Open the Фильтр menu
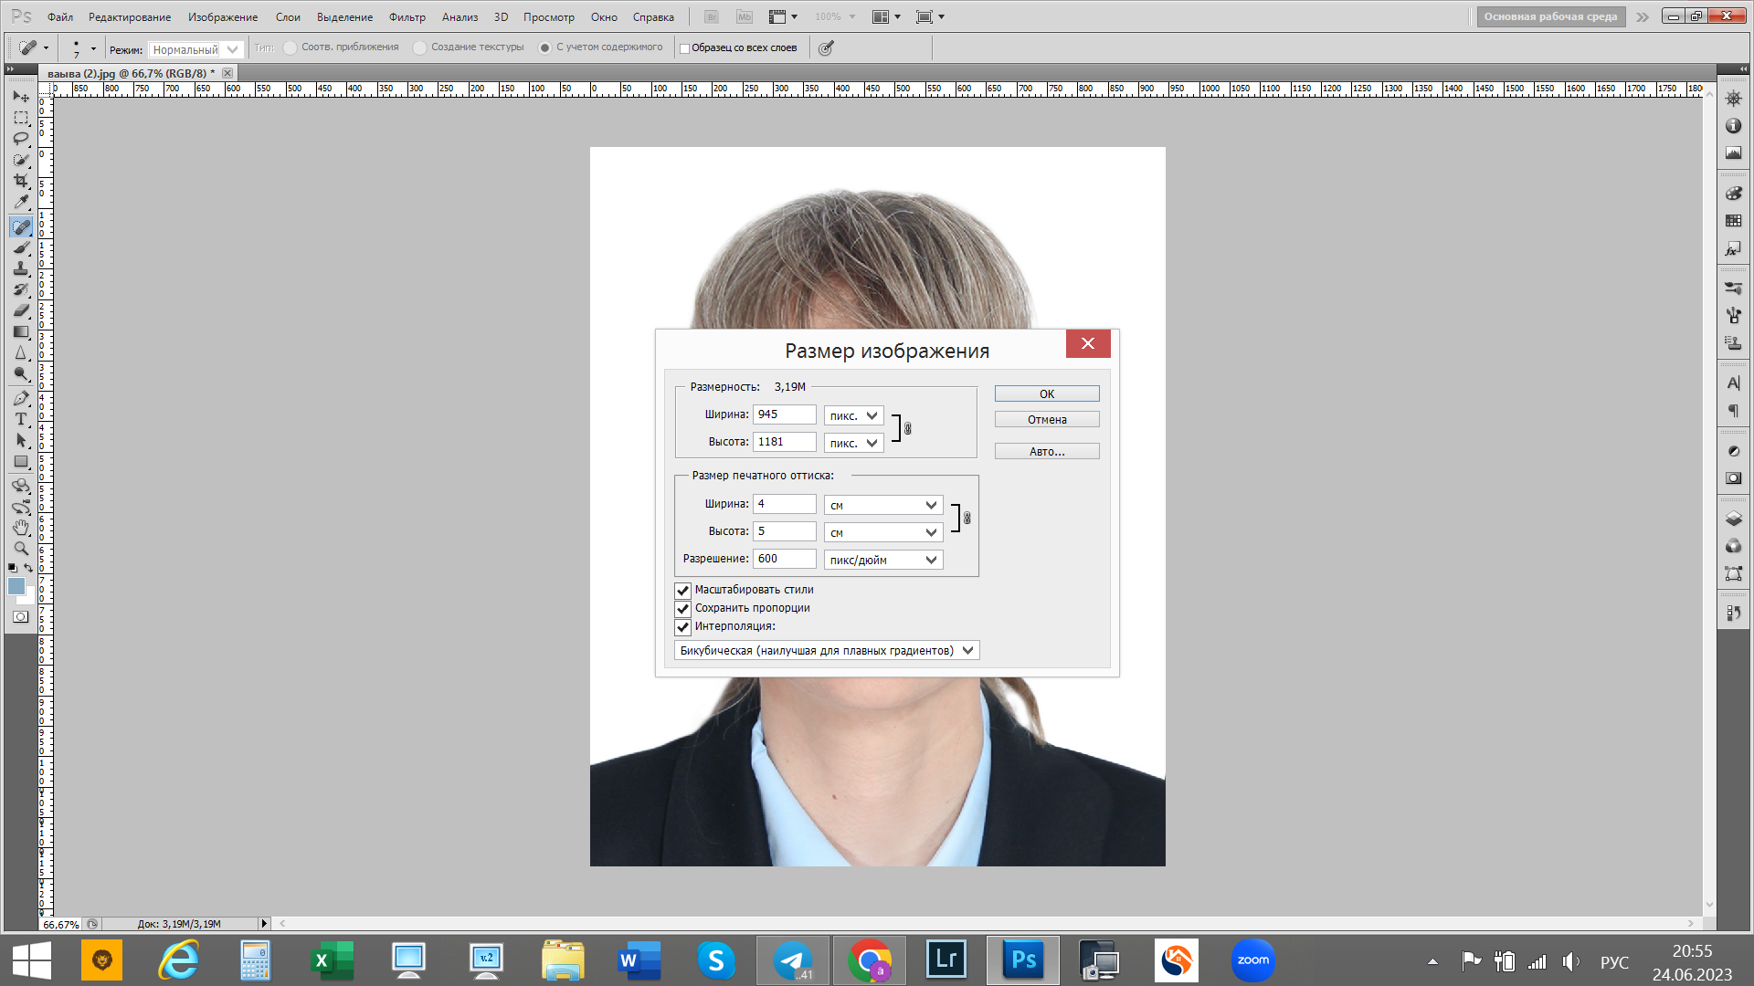 tap(407, 16)
